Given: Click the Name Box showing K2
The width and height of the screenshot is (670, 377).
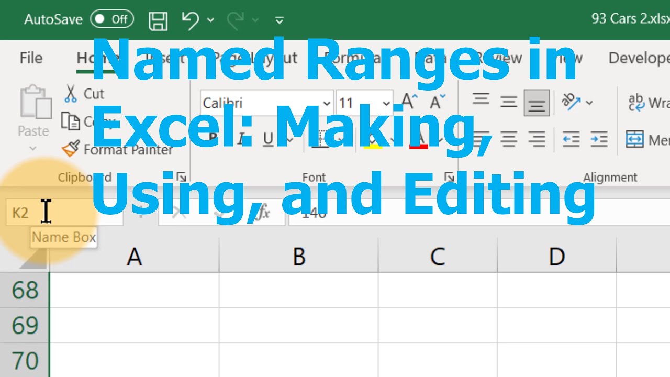Looking at the screenshot, I should click(64, 213).
